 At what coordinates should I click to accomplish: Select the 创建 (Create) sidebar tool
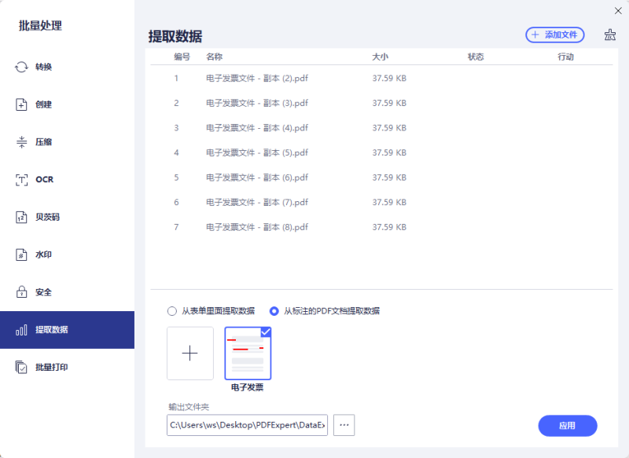tap(40, 104)
